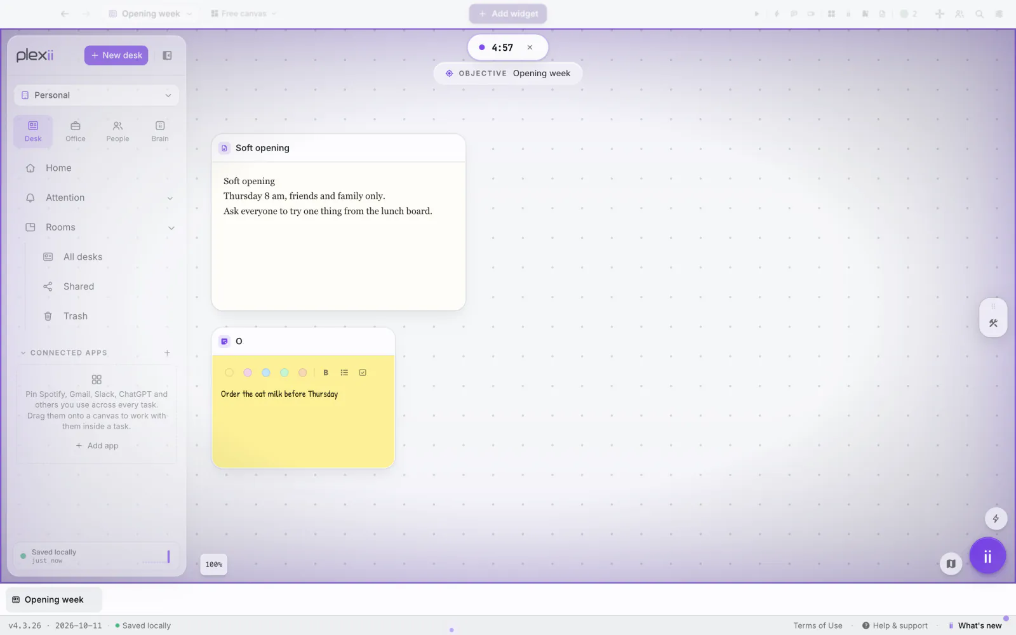
Task: Add connected app with plus icon
Action: tap(167, 352)
